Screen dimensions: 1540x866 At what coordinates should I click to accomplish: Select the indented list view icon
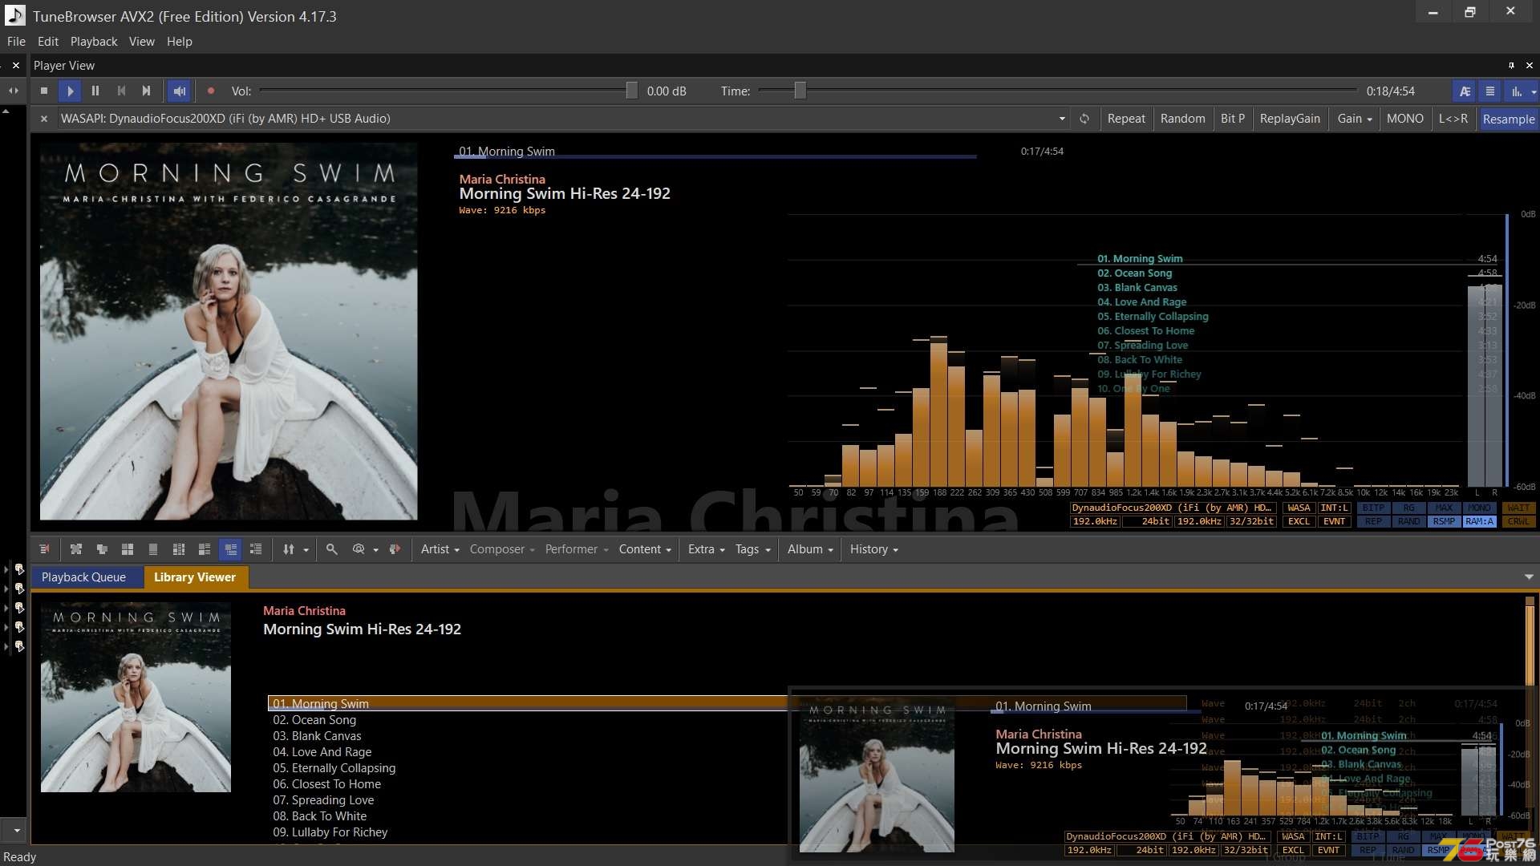coord(256,549)
